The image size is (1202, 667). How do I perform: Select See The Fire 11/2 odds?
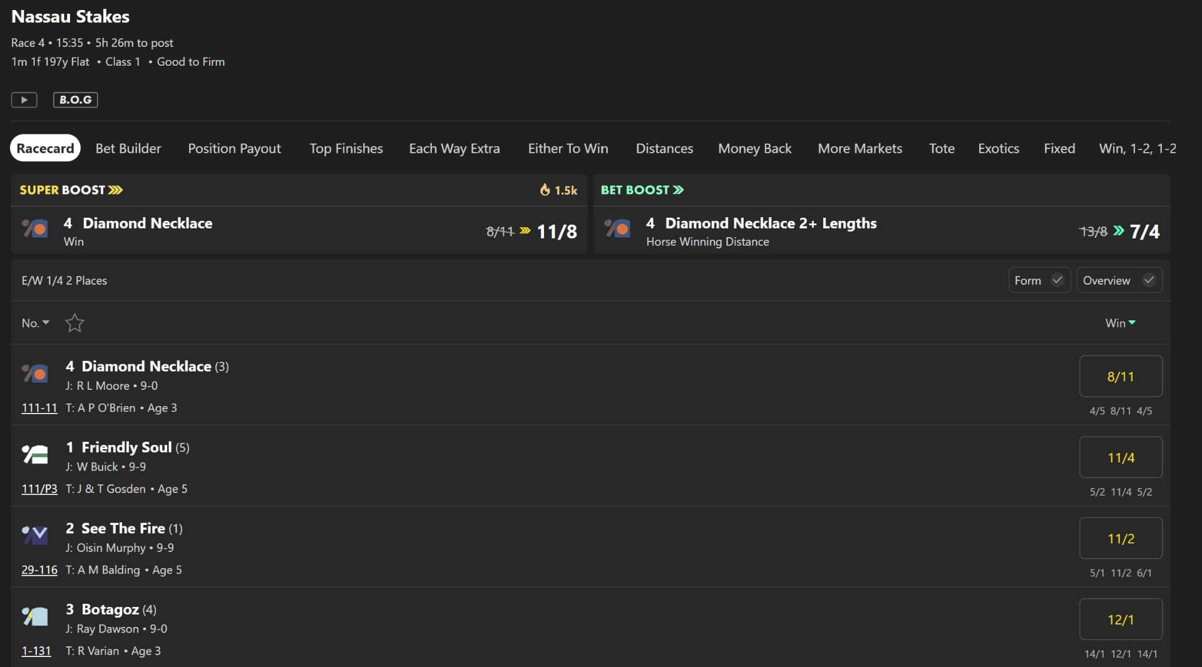pyautogui.click(x=1121, y=538)
